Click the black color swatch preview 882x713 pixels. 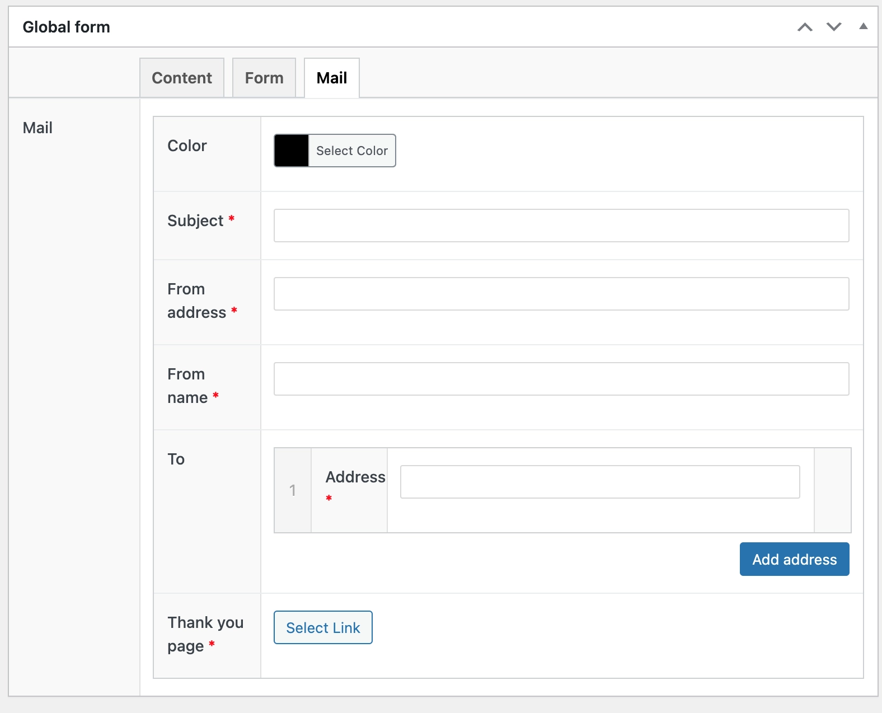292,151
